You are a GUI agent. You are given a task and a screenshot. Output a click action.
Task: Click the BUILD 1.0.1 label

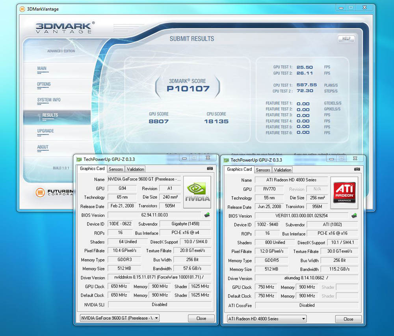pyautogui.click(x=61, y=168)
